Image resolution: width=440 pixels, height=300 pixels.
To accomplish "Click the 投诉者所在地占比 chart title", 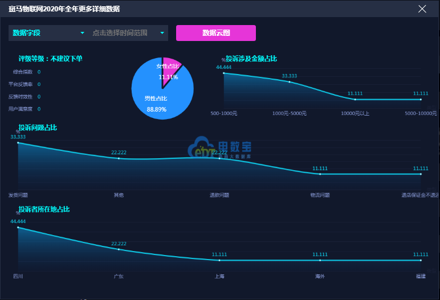I will click(44, 209).
